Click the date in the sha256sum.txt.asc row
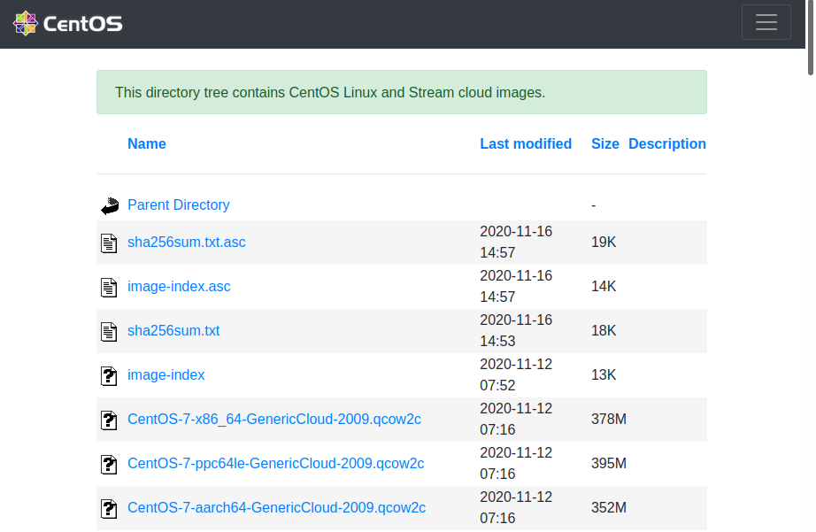This screenshot has width=816, height=532. click(x=516, y=242)
